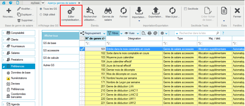Click filter field under Désignation column
Image resolution: width=245 pixels, height=106 pixels.
click(136, 43)
